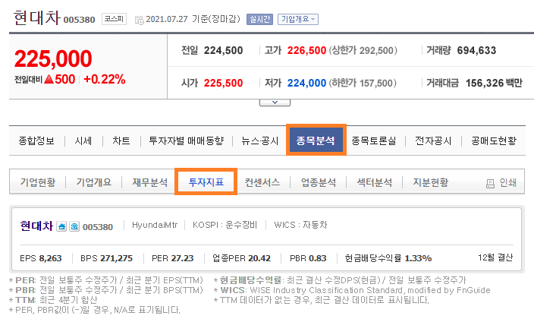Open the 기업개요 sub-tab
The width and height of the screenshot is (534, 322).
93,182
